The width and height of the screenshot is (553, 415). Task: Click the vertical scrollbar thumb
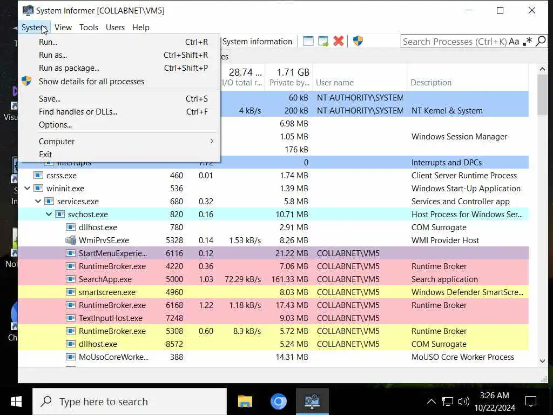point(542,95)
